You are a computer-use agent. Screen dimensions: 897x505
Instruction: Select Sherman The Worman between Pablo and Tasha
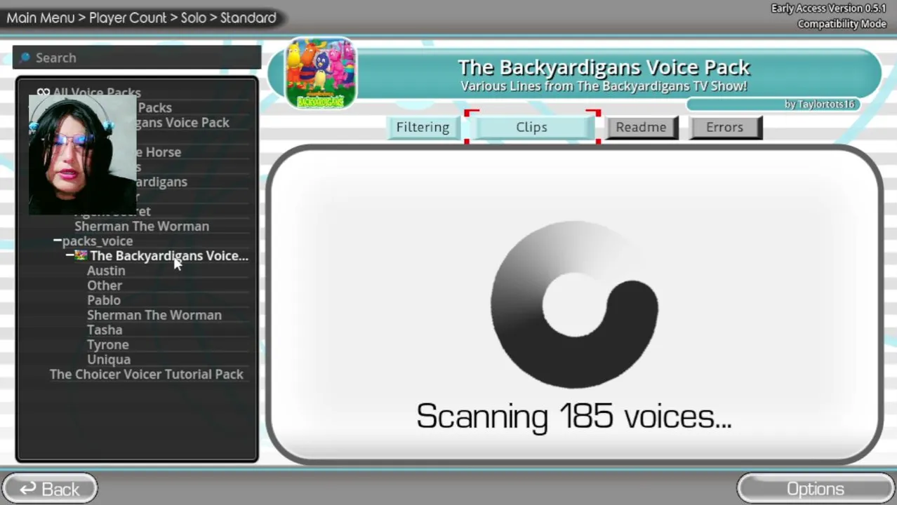pyautogui.click(x=154, y=315)
